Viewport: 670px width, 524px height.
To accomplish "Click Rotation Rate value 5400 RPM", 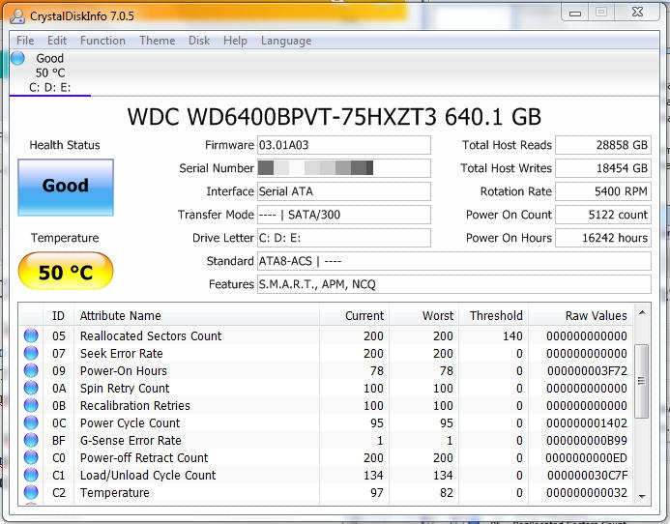I will [603, 191].
